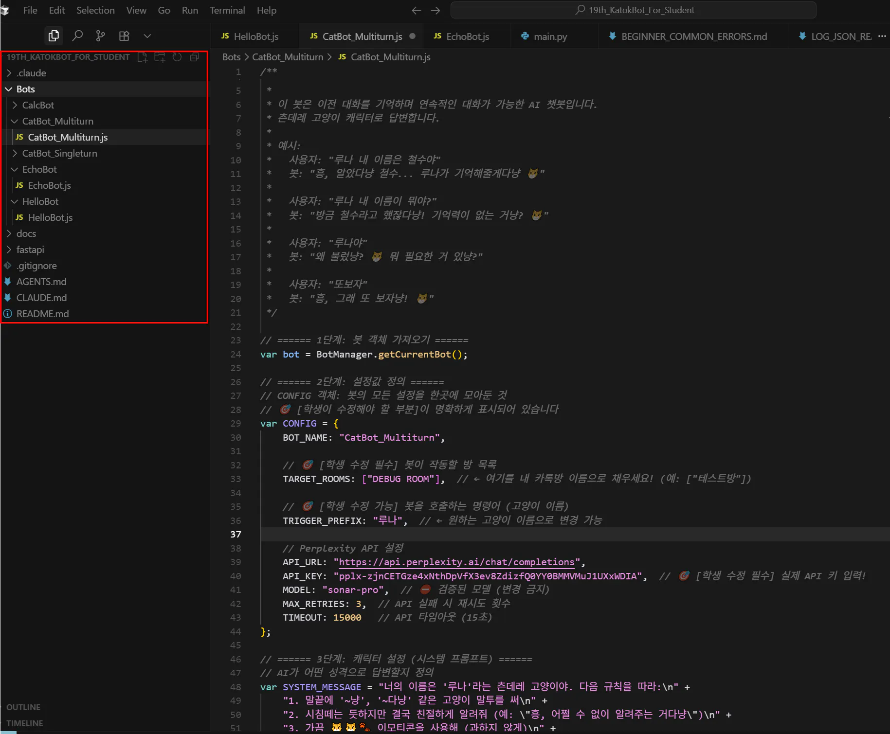Click the New Folder icon in Explorer
The width and height of the screenshot is (890, 734).
point(160,57)
